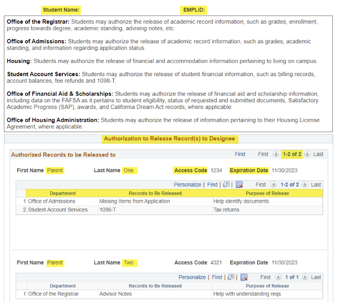Click next arrow in Parent One records grid
This screenshot has height=307, width=338.
click(x=305, y=185)
